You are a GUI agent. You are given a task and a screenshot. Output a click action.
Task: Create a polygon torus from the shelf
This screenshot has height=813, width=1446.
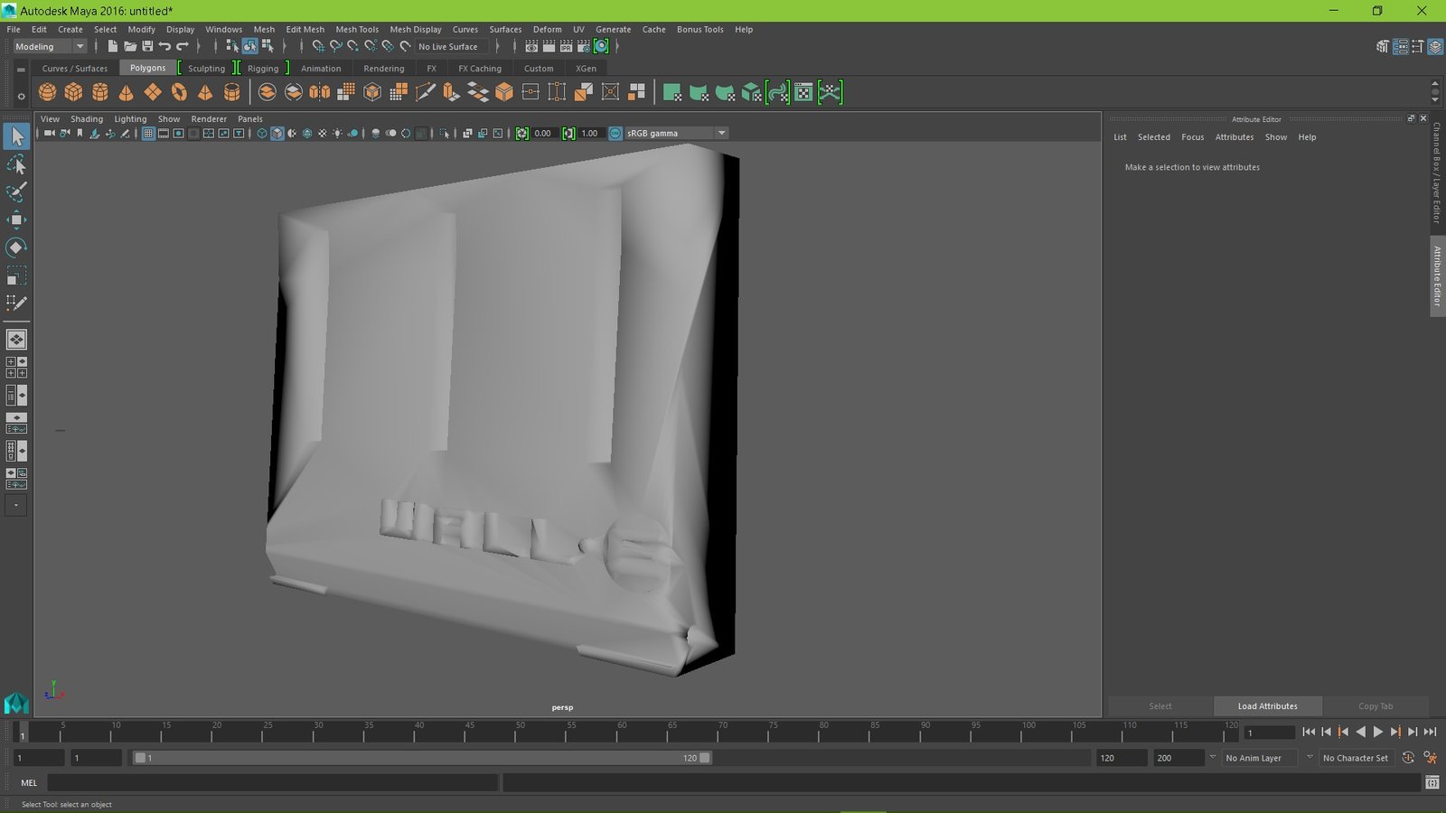(179, 92)
